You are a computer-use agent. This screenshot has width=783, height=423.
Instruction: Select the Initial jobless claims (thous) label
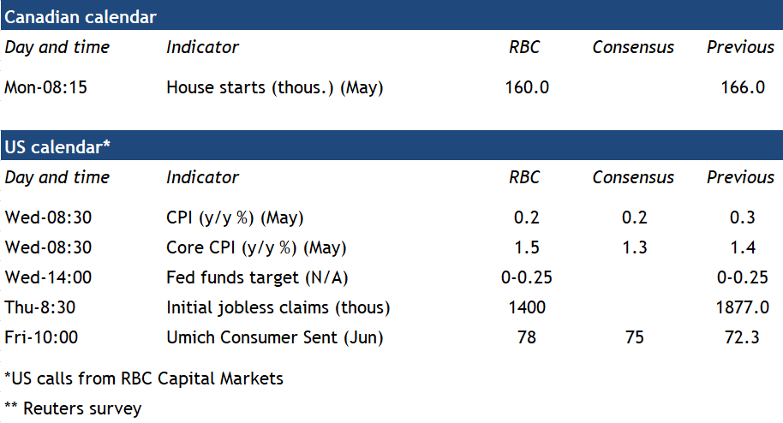point(278,307)
